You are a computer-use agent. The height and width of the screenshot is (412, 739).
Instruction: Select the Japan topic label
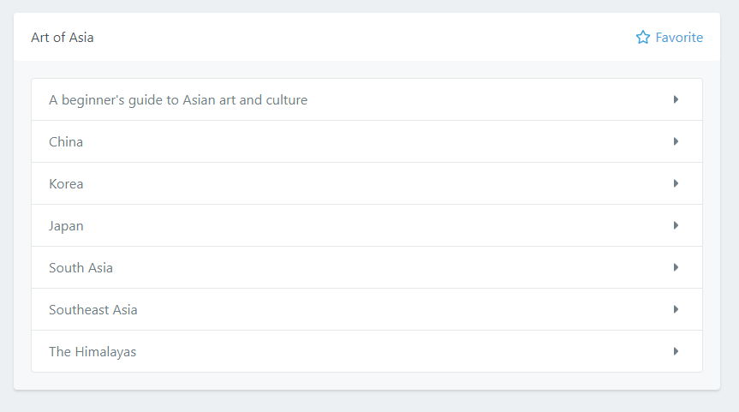point(66,226)
